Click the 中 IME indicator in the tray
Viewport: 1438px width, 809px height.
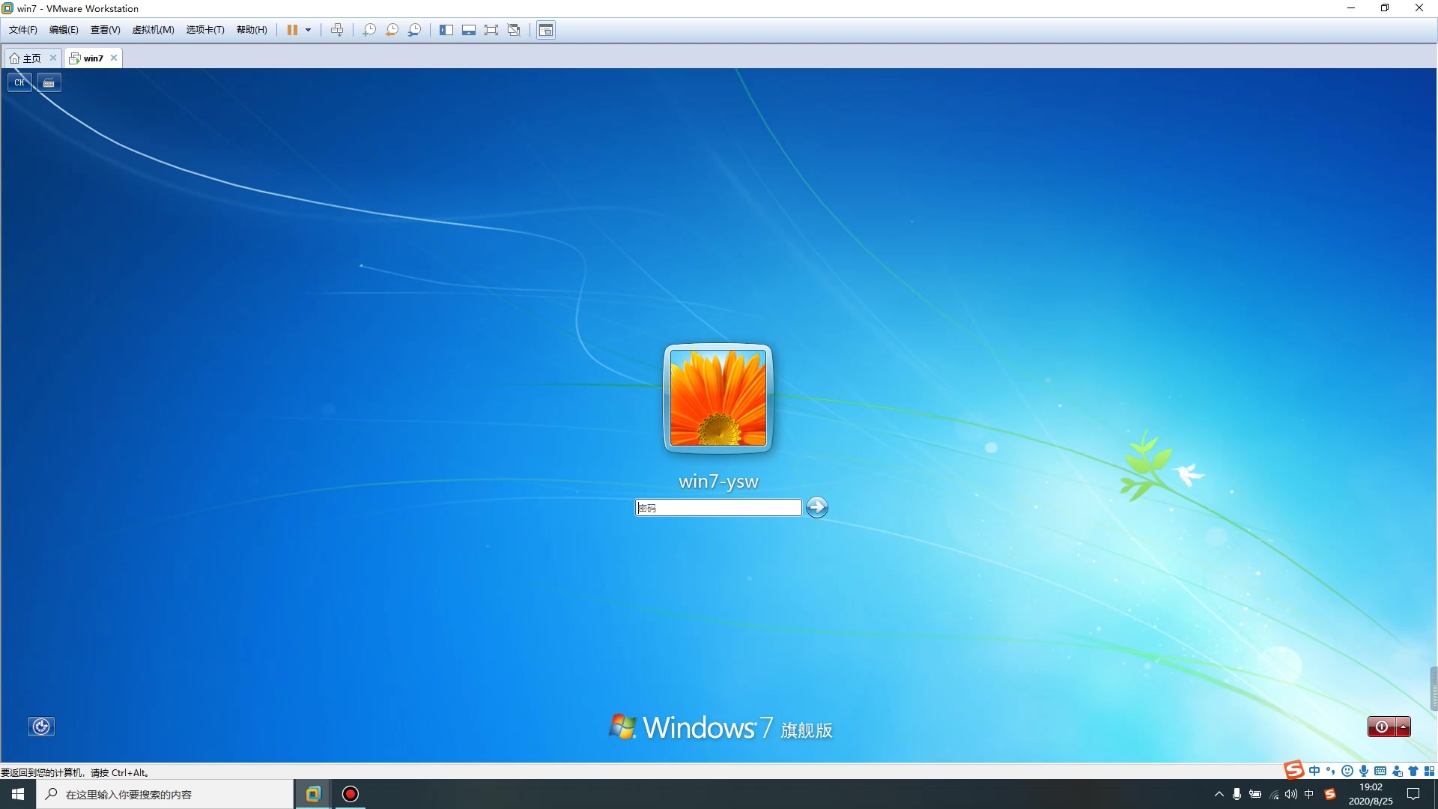pyautogui.click(x=1309, y=794)
